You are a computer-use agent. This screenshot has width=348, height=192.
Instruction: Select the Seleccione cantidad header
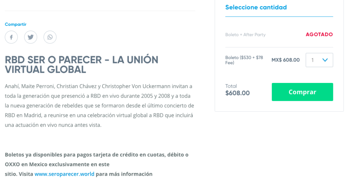(256, 7)
